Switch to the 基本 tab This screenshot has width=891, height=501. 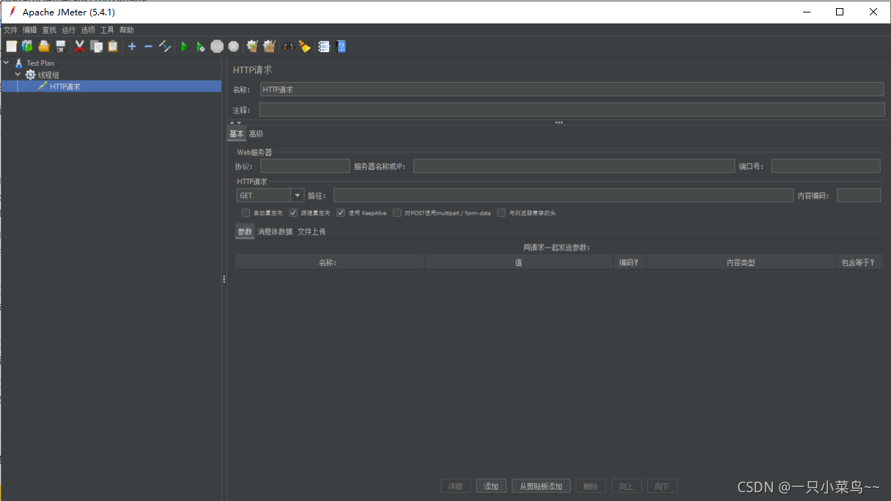pyautogui.click(x=236, y=134)
